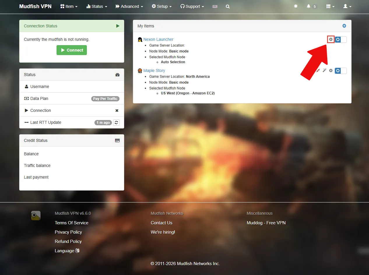Add a new item with the plus icon
This screenshot has height=275, width=369.
[344, 26]
